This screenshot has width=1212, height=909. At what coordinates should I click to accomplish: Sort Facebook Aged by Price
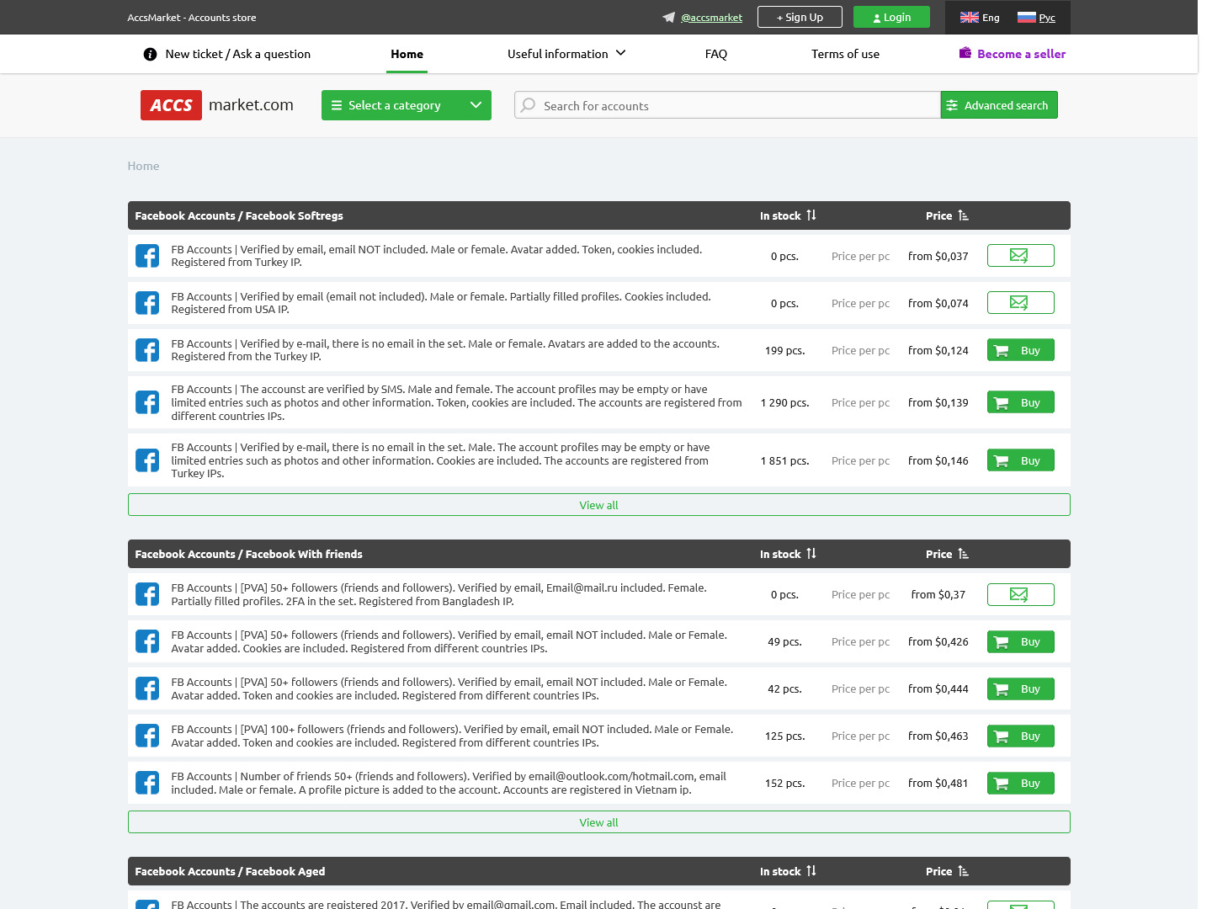coord(947,871)
